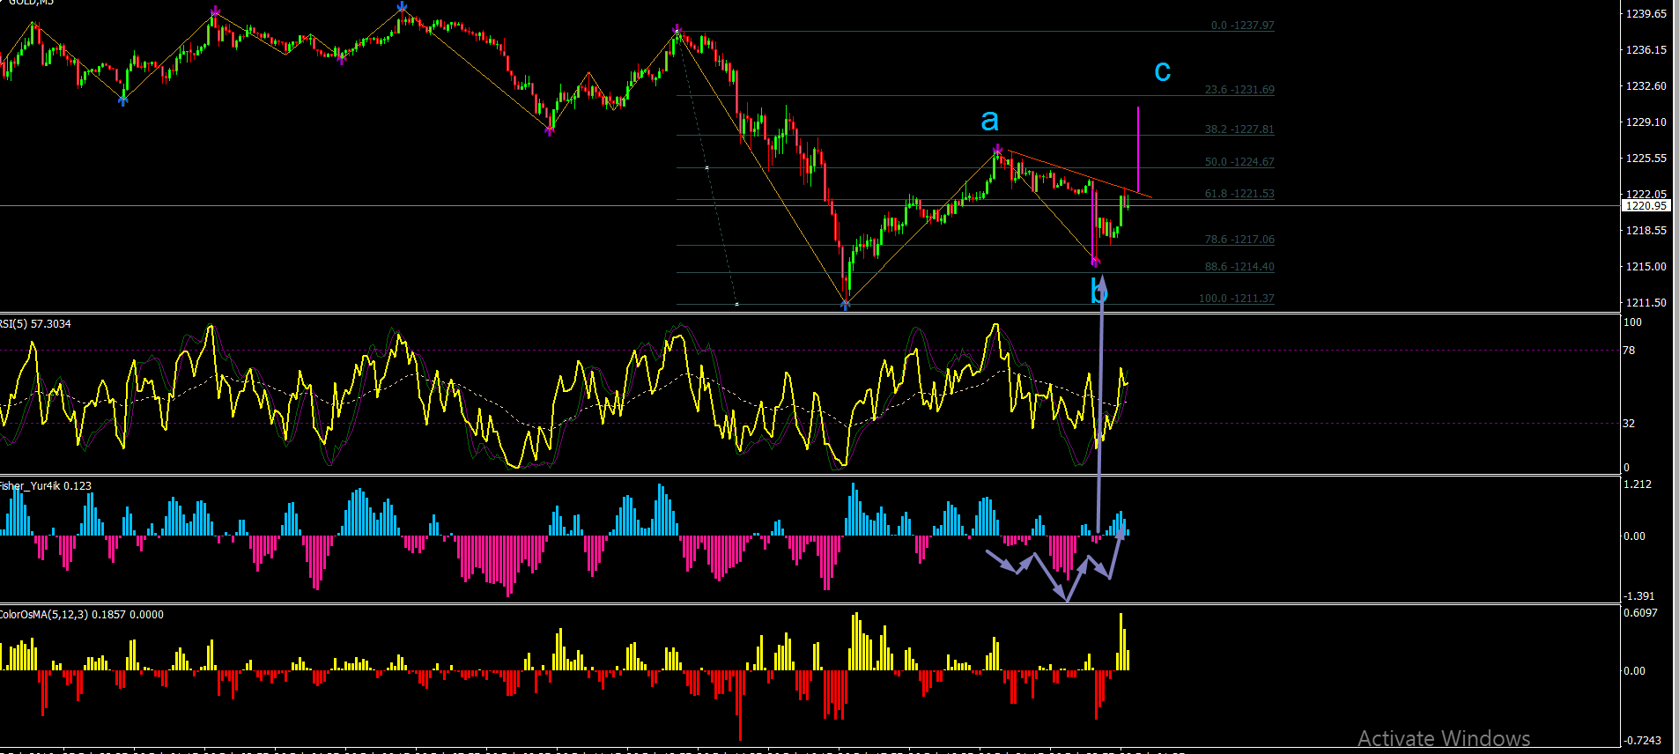
Task: Click price 1229.10 on the price axis
Action: point(1646,122)
